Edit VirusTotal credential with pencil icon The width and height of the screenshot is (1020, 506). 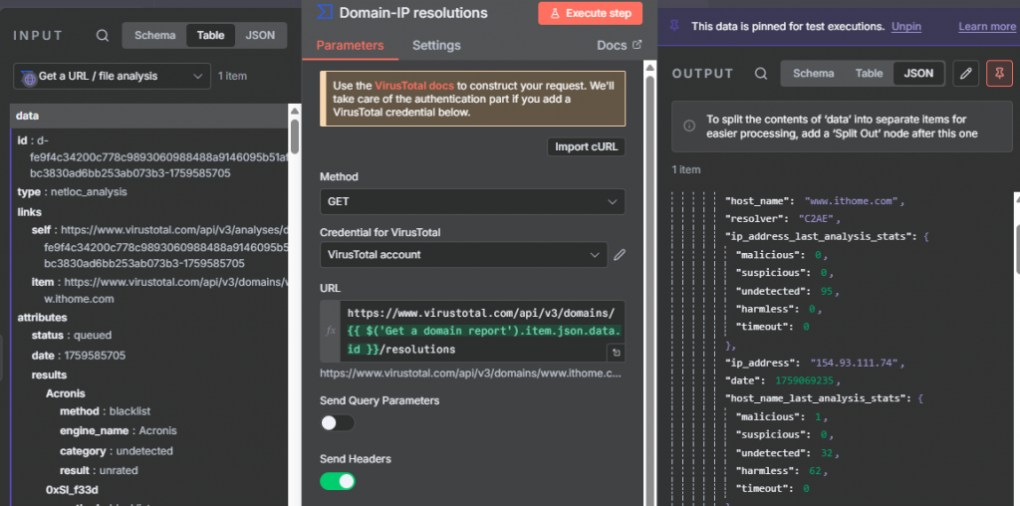click(x=620, y=255)
